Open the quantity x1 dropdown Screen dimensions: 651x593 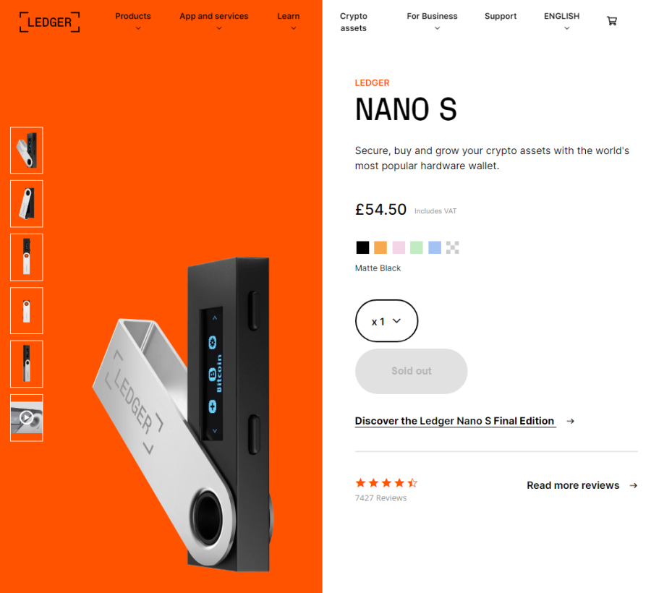(x=386, y=321)
